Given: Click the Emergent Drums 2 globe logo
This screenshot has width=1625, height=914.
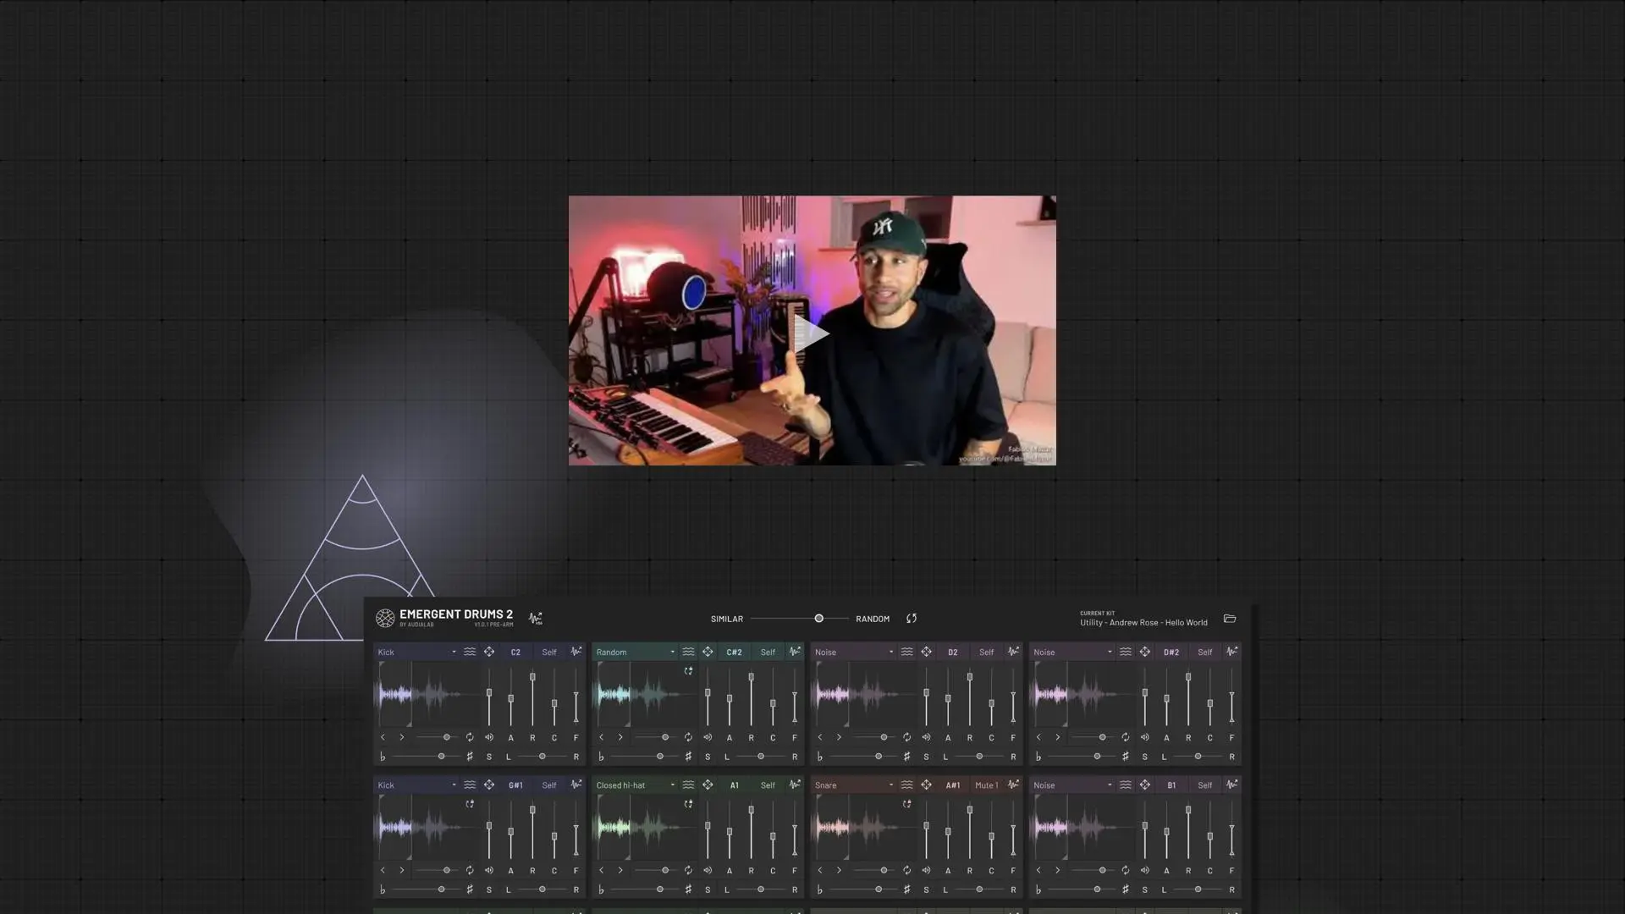Looking at the screenshot, I should click(x=385, y=619).
